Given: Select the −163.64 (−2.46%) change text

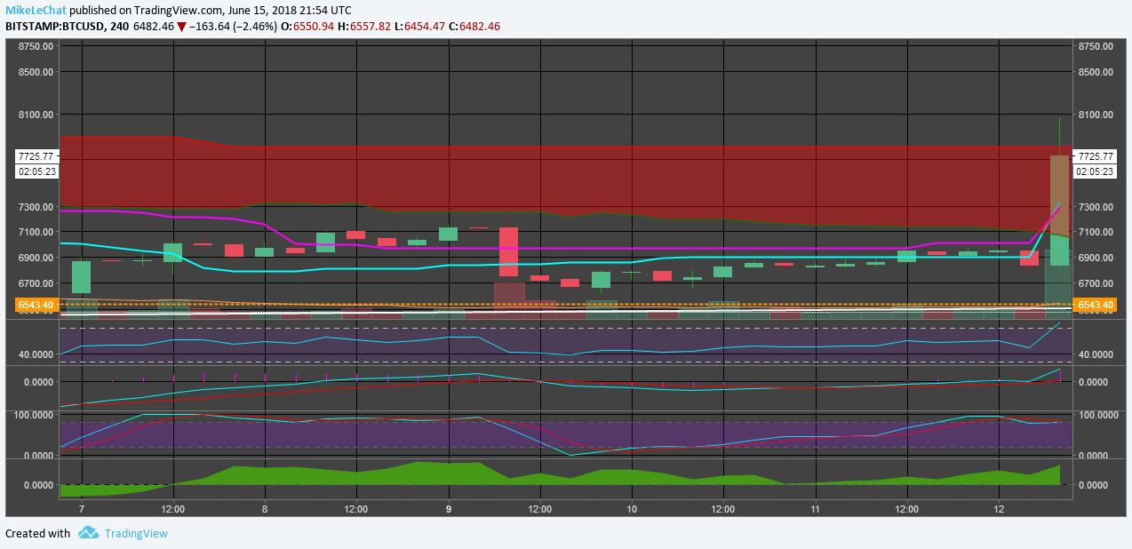Looking at the screenshot, I should [x=234, y=27].
